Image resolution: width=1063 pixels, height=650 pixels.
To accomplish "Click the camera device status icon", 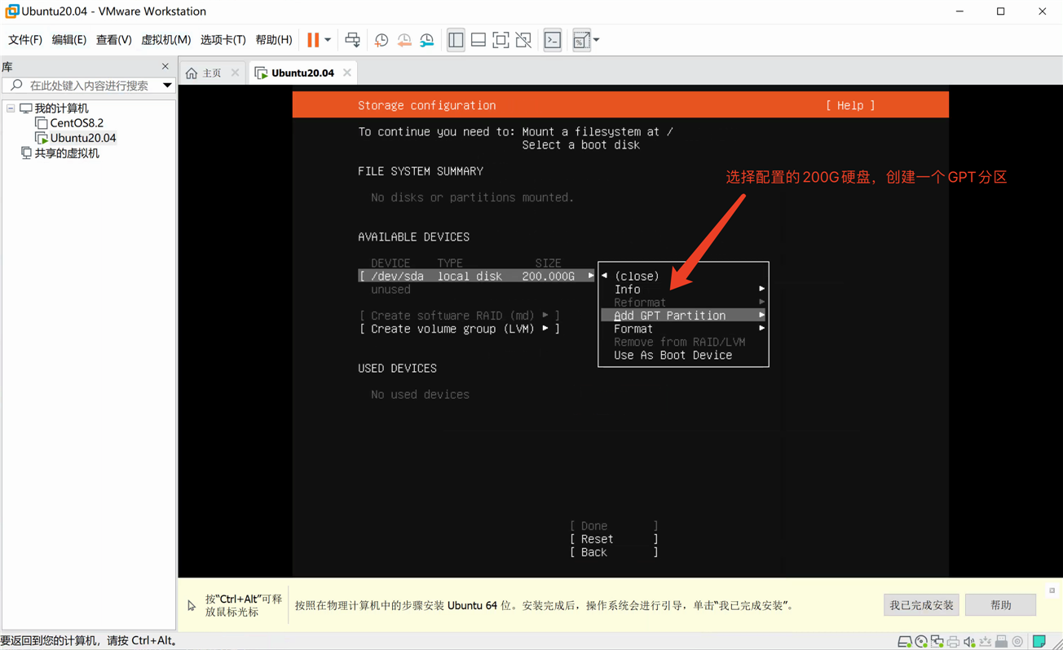I will pos(1018,642).
